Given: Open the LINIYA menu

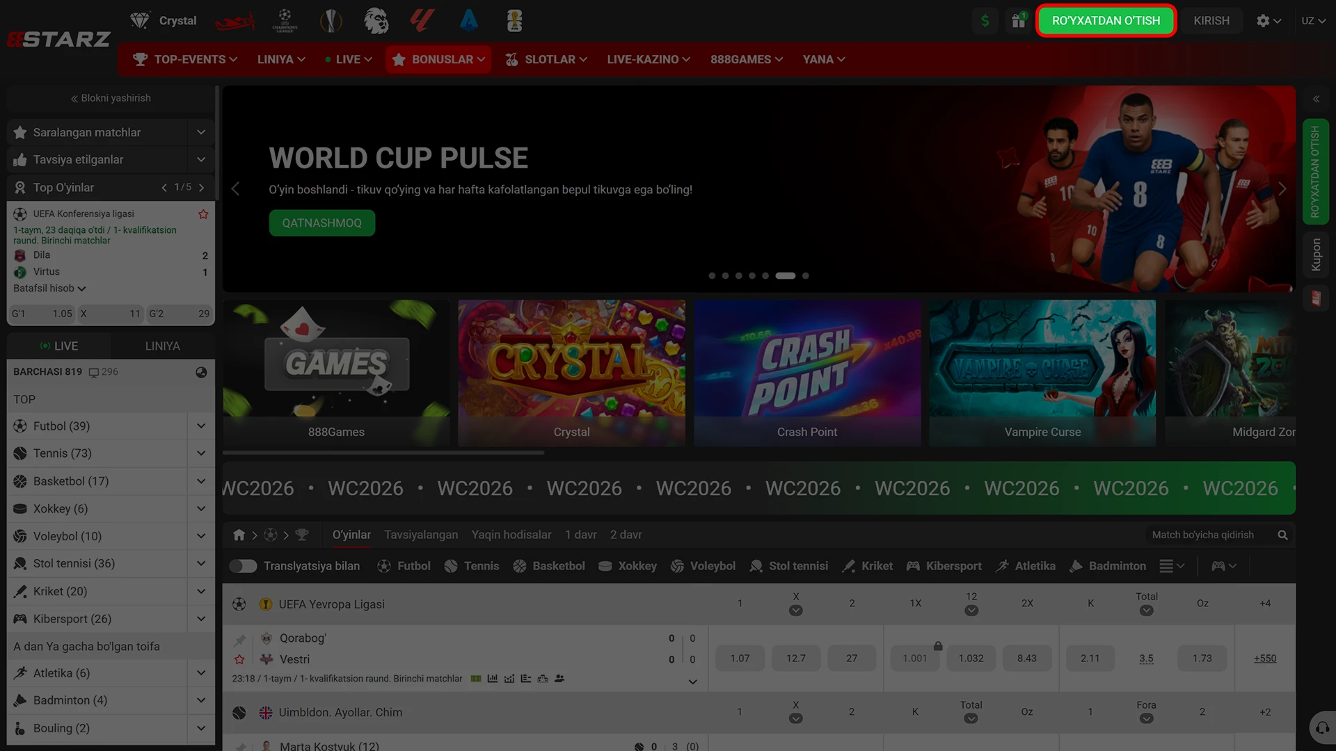Looking at the screenshot, I should tap(281, 60).
